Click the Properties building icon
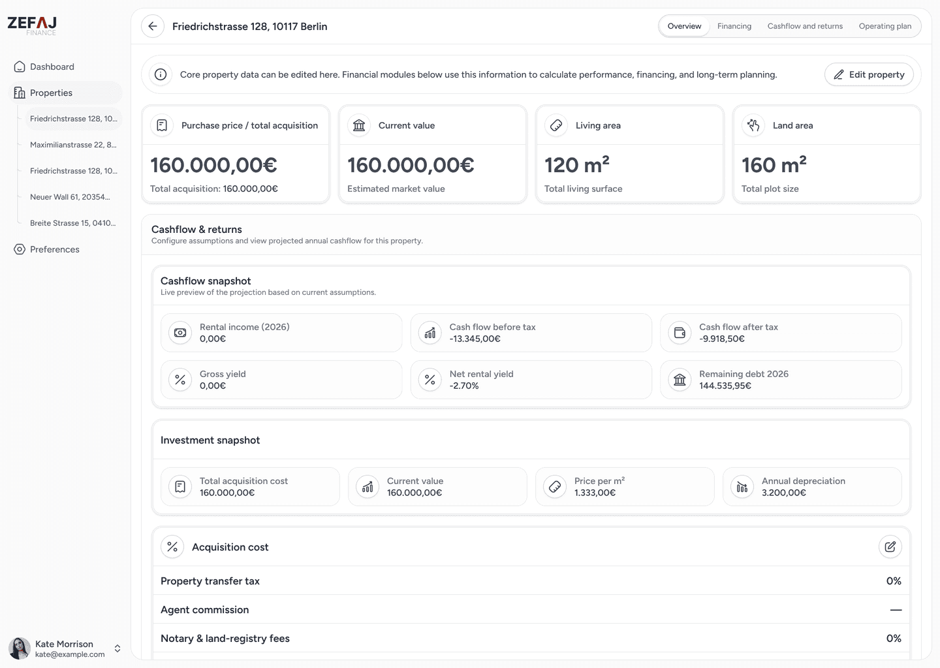The image size is (940, 668). (x=20, y=93)
